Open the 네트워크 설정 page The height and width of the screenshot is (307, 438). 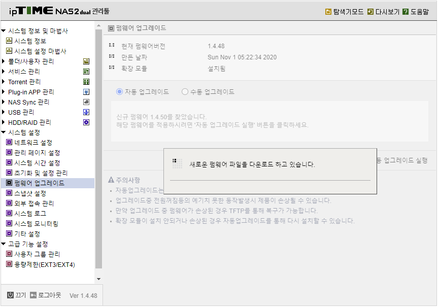pos(33,143)
